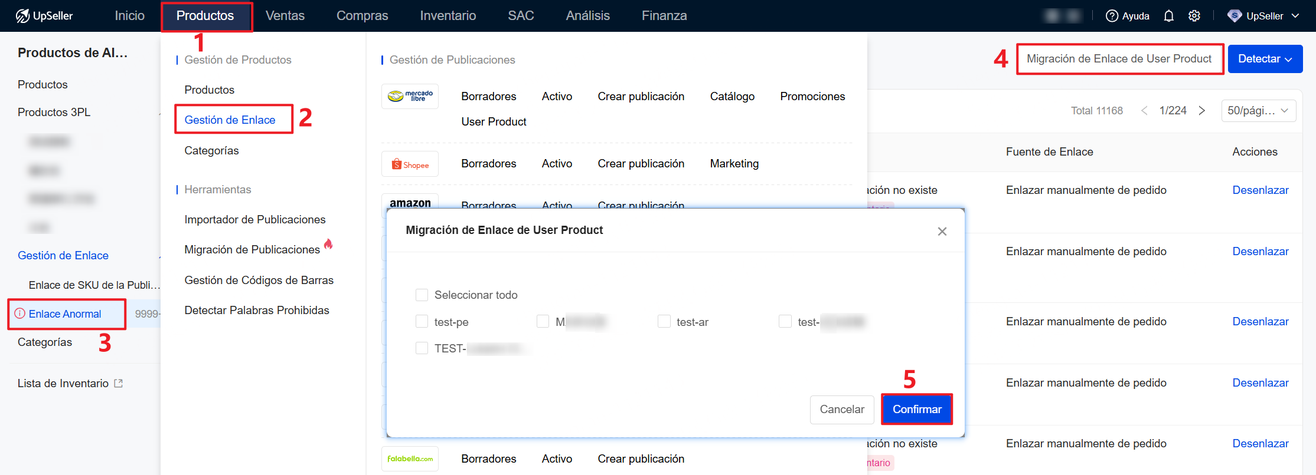Close the Migración de Enlace dialog

click(x=942, y=232)
